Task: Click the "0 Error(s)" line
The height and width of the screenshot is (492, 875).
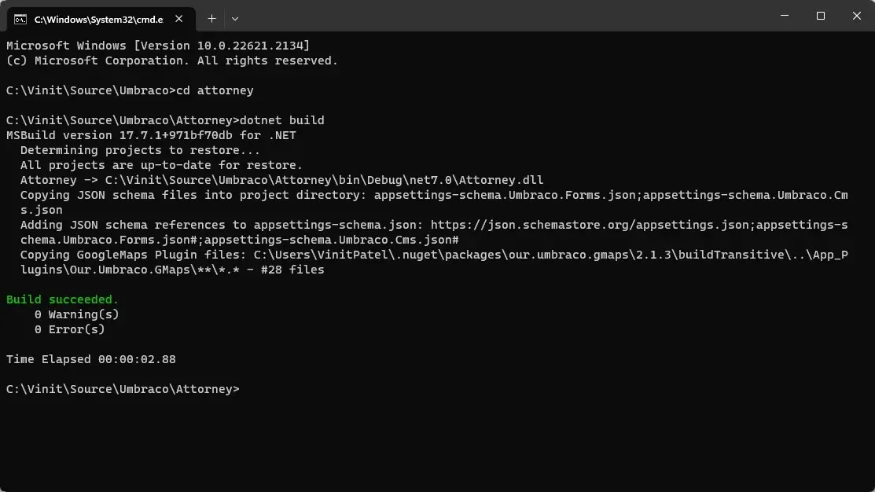Action: 69,329
